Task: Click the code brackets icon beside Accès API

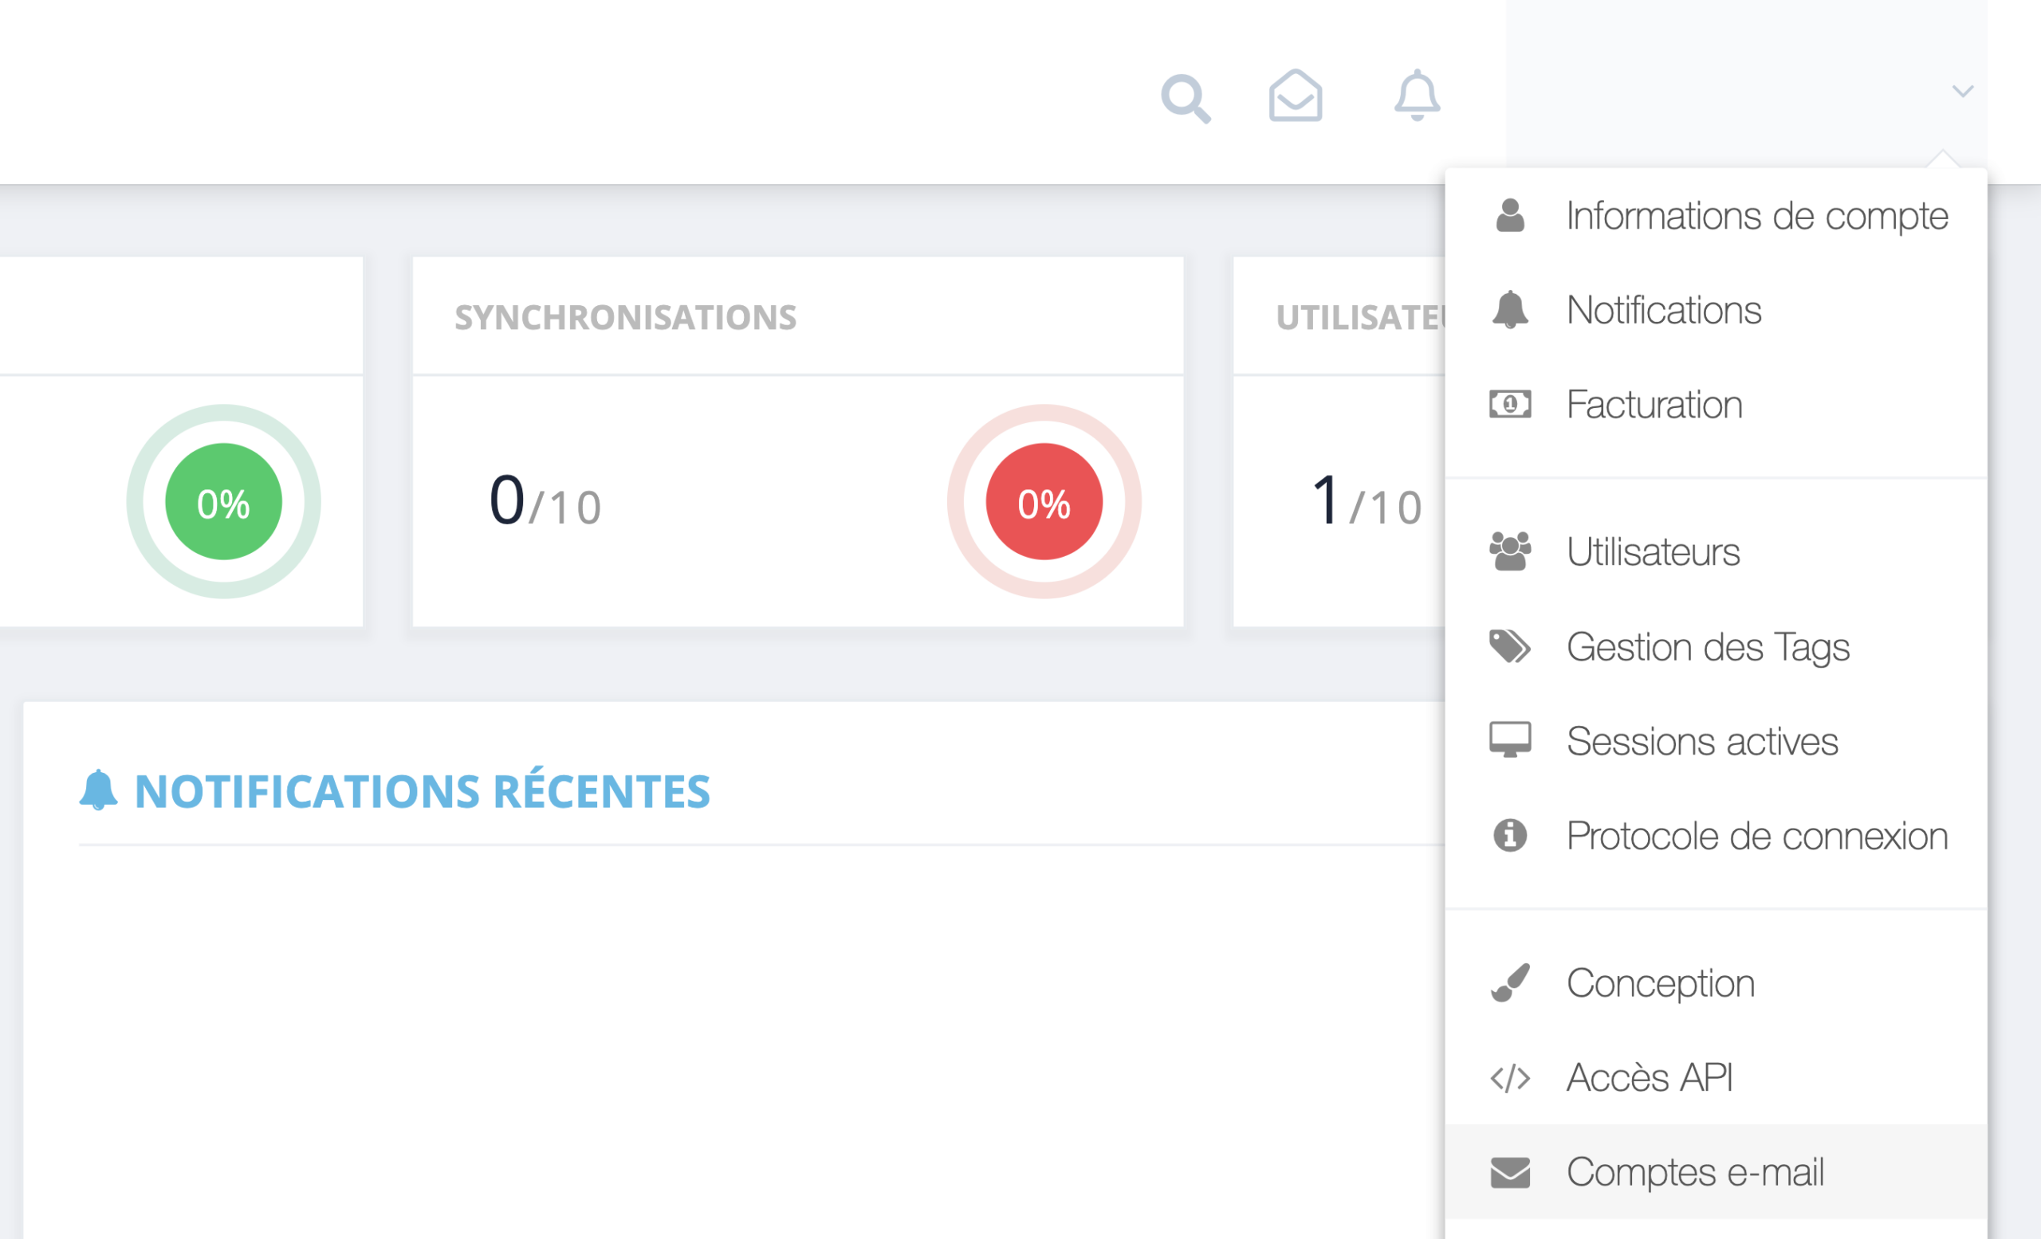Action: point(1509,1078)
